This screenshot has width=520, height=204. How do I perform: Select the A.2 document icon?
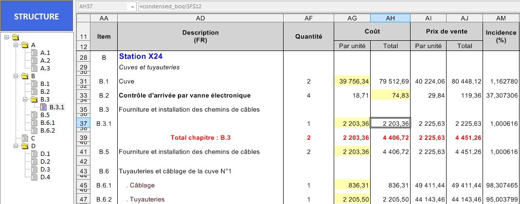(34, 60)
